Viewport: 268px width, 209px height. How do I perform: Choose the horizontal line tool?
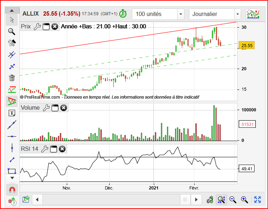pyautogui.click(x=12, y=136)
